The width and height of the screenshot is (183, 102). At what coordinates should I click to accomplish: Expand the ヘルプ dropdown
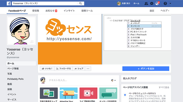(165, 10)
